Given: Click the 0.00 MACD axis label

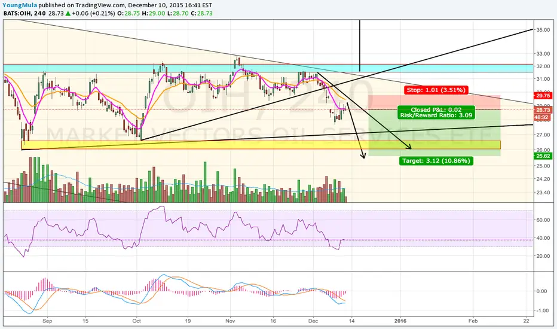Looking at the screenshot, I should tap(542, 291).
